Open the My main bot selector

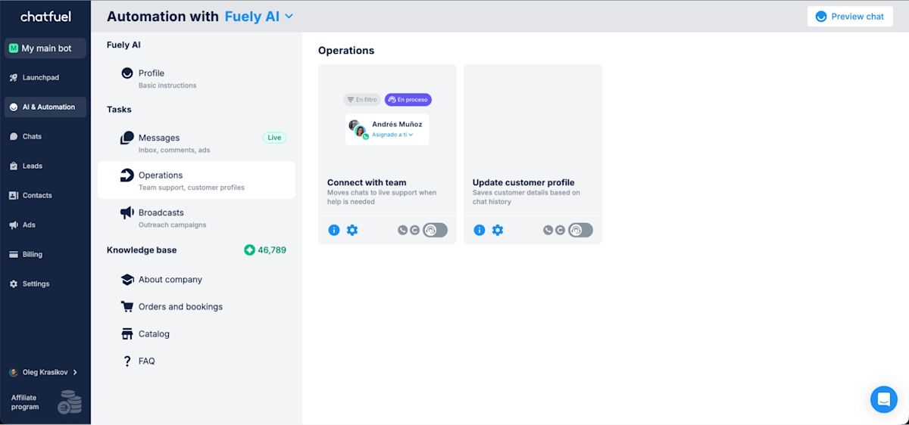tap(45, 48)
